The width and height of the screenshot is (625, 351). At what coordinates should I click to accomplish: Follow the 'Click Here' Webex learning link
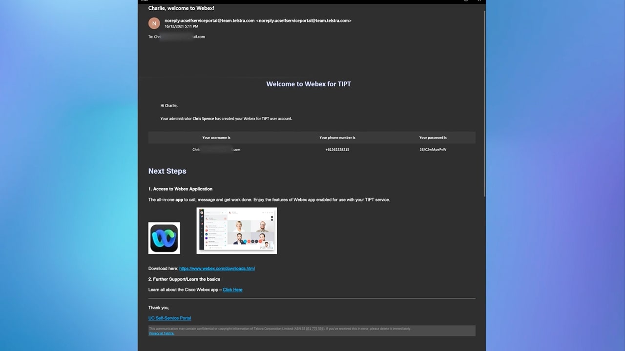click(232, 290)
